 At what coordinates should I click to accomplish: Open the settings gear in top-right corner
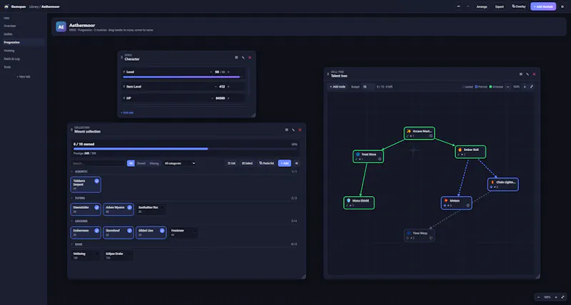pyautogui.click(x=562, y=6)
